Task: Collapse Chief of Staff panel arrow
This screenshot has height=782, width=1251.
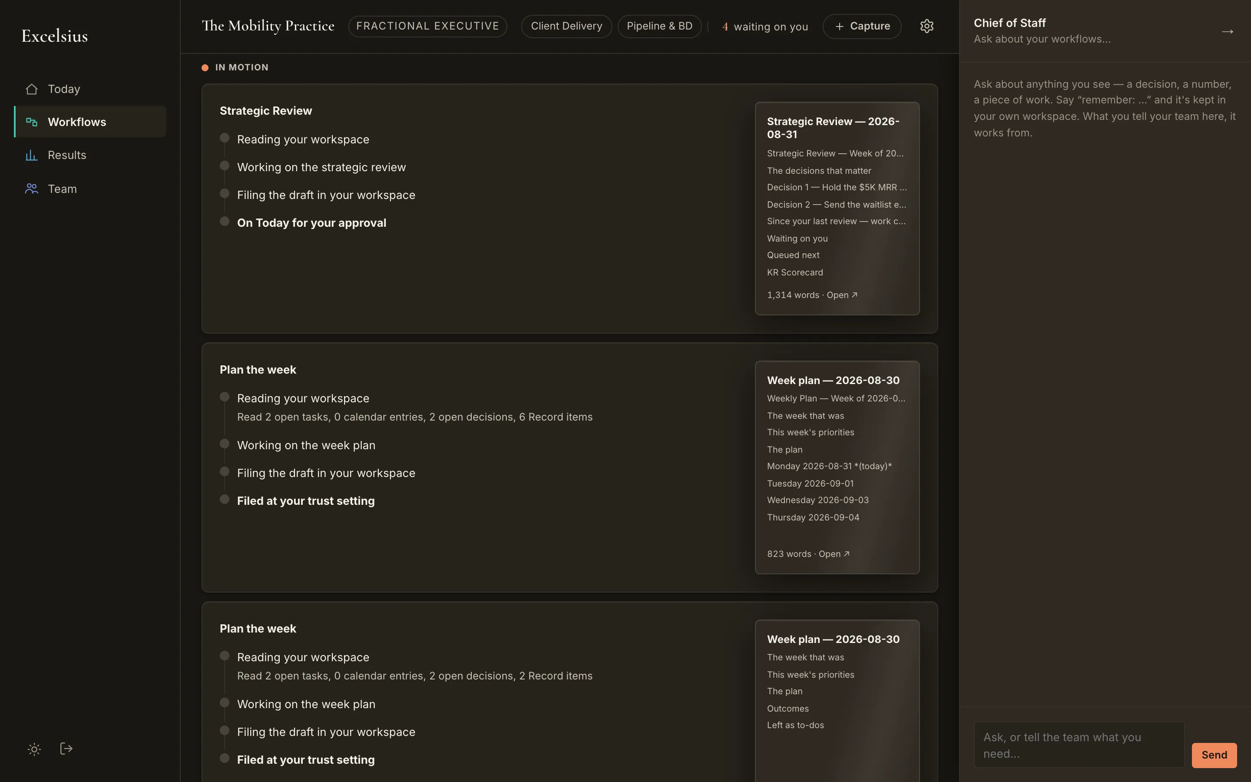Action: [1227, 32]
